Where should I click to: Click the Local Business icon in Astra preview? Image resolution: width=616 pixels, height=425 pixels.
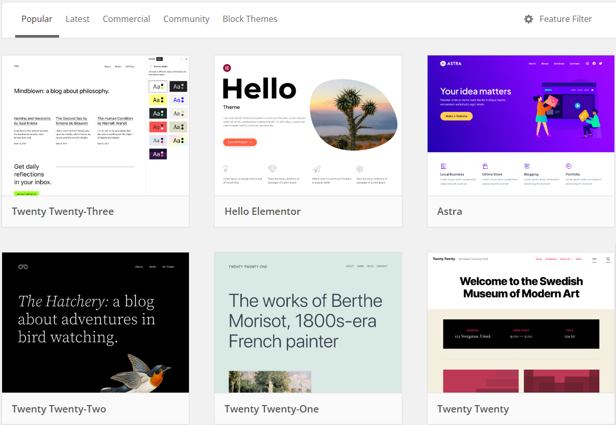[x=443, y=166]
